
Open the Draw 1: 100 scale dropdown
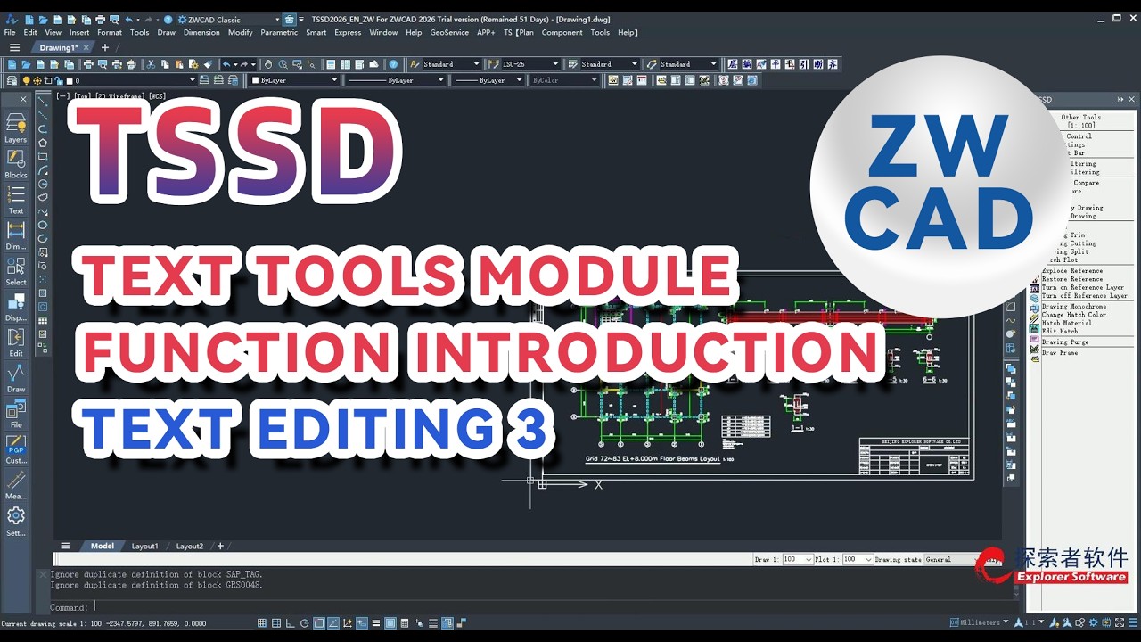(x=798, y=559)
